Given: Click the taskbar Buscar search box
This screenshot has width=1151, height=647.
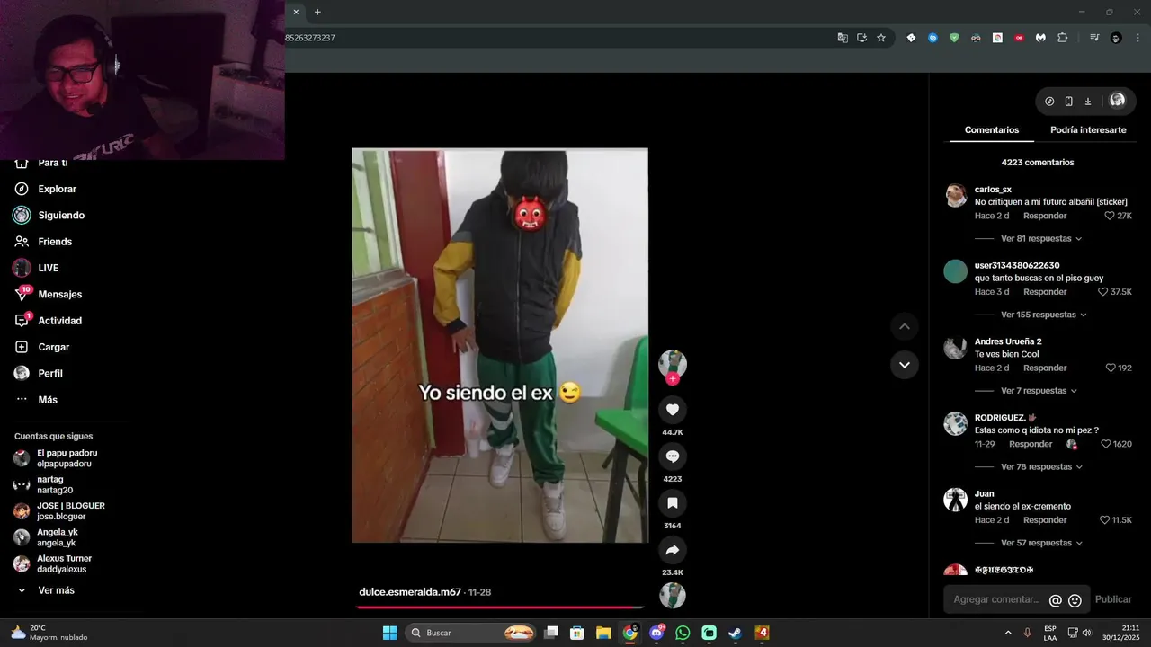Looking at the screenshot, I should [x=472, y=633].
